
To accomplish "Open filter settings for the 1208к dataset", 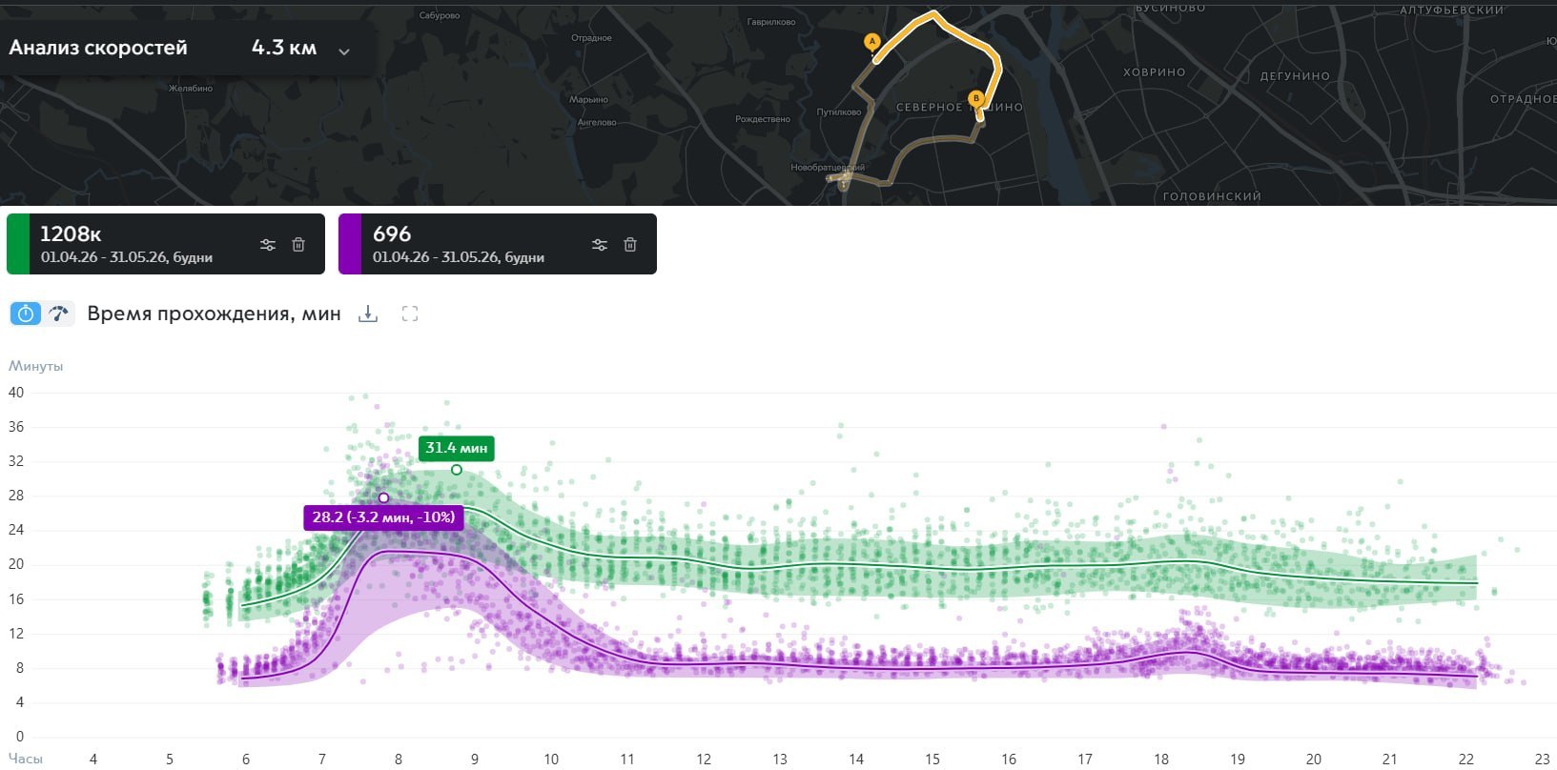I will click(x=268, y=245).
